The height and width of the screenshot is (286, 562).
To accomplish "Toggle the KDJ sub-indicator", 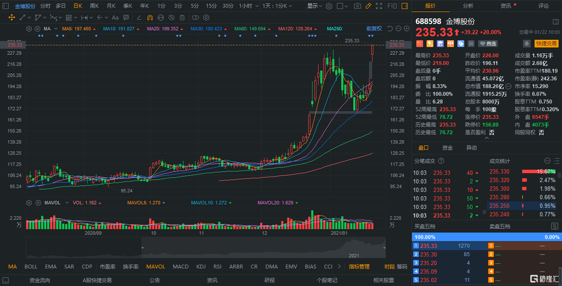I will coord(201,267).
